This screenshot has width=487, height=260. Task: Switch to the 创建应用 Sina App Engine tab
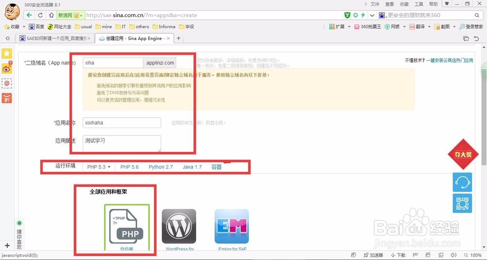[134, 38]
